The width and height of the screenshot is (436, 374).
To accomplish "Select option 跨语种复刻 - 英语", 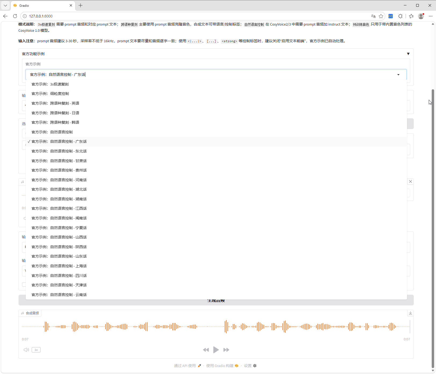I will pos(216,103).
